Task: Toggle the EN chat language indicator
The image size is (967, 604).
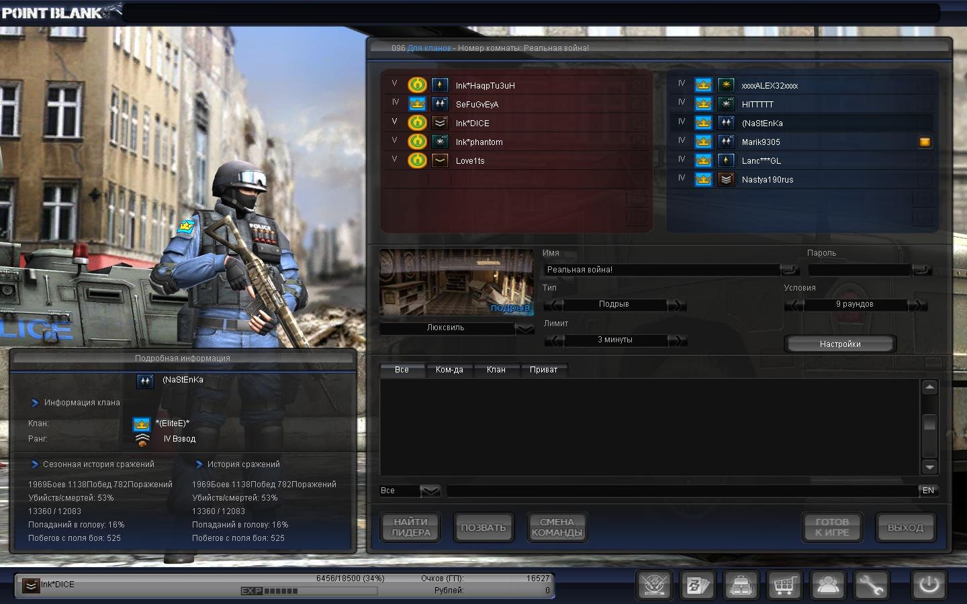Action: tap(928, 491)
